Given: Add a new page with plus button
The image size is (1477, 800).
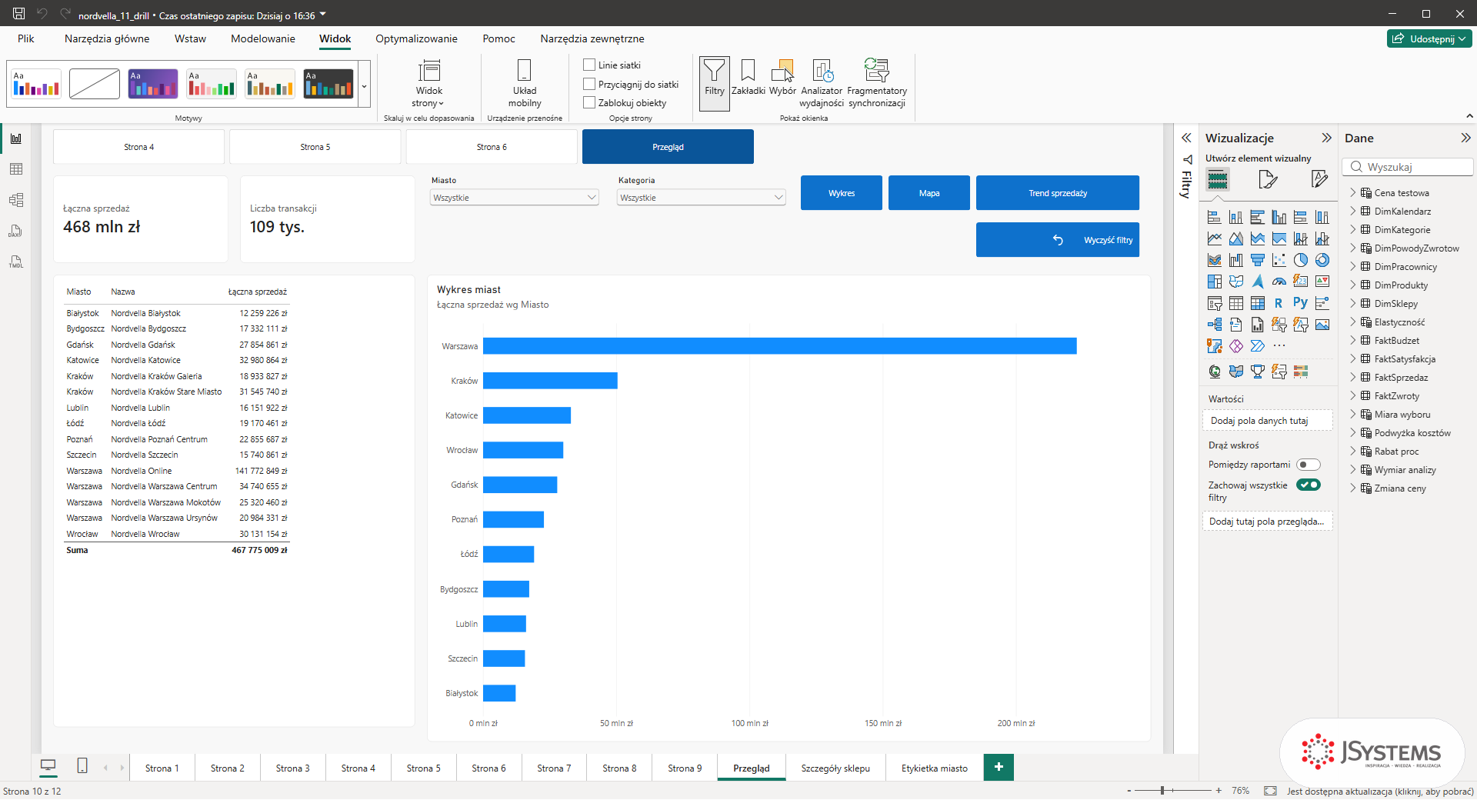Looking at the screenshot, I should click(x=999, y=767).
